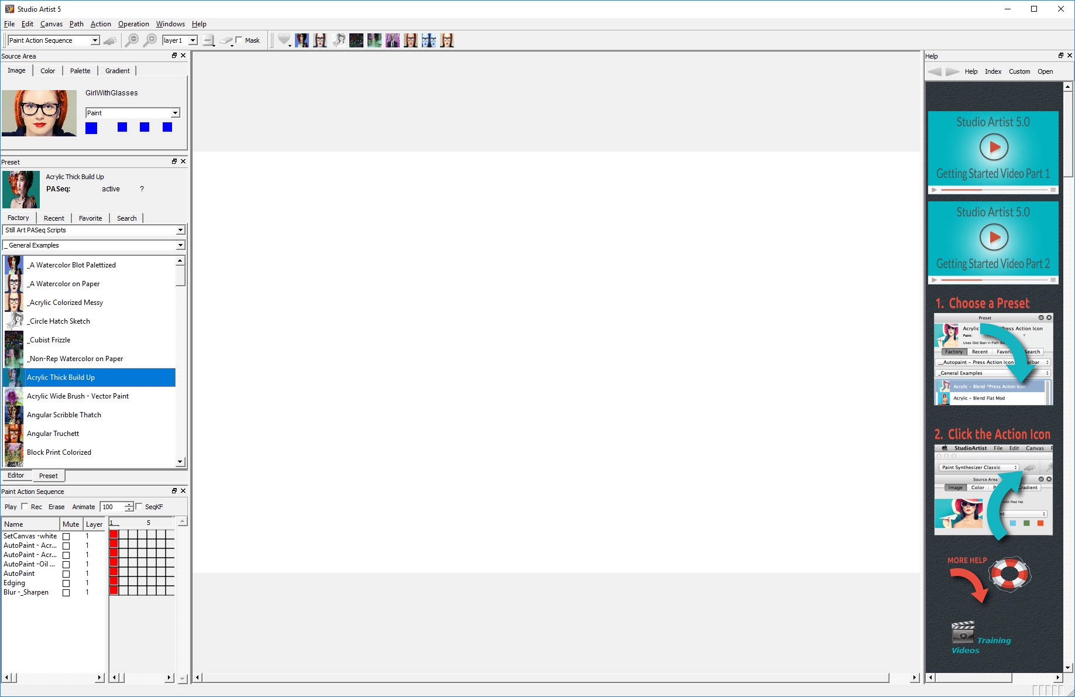Click the zoom out magnifier icon
The height and width of the screenshot is (697, 1075).
[x=132, y=40]
